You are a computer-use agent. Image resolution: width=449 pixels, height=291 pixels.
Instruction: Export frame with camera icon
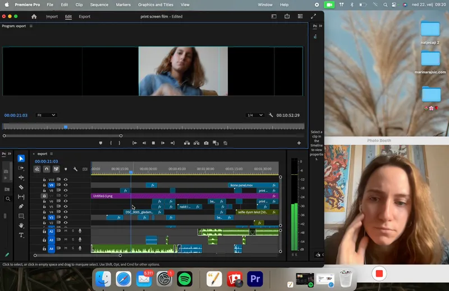pos(206,143)
